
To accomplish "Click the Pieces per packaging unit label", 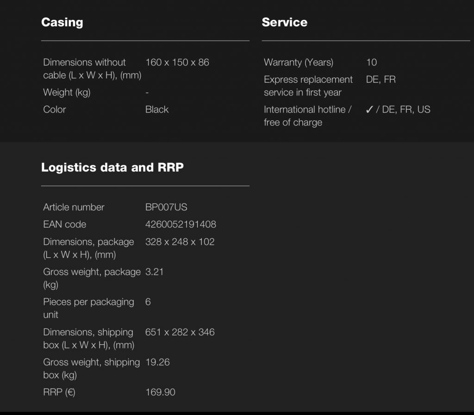I will coord(88,308).
